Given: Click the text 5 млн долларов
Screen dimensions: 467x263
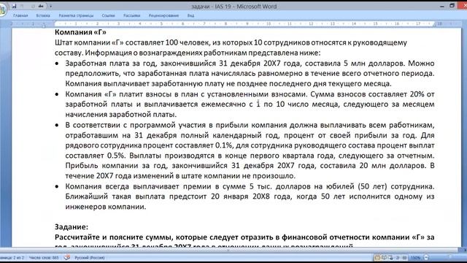Looking at the screenshot, I should [x=374, y=64].
